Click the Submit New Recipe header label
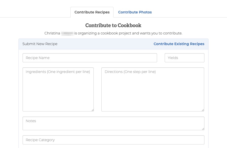This screenshot has width=227, height=148. click(x=40, y=44)
